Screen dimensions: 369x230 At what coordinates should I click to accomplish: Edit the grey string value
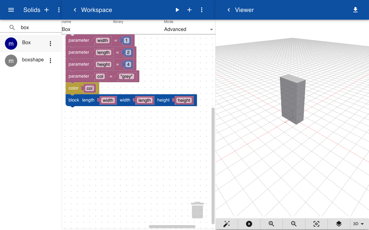point(127,76)
